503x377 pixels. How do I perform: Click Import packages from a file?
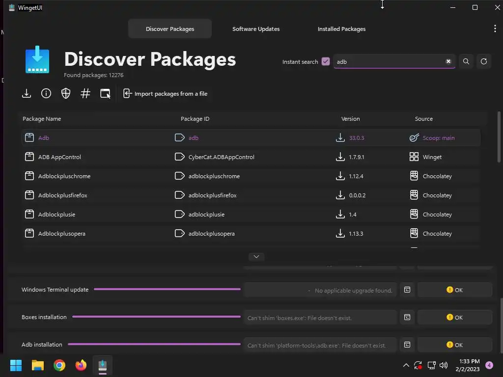click(x=165, y=94)
